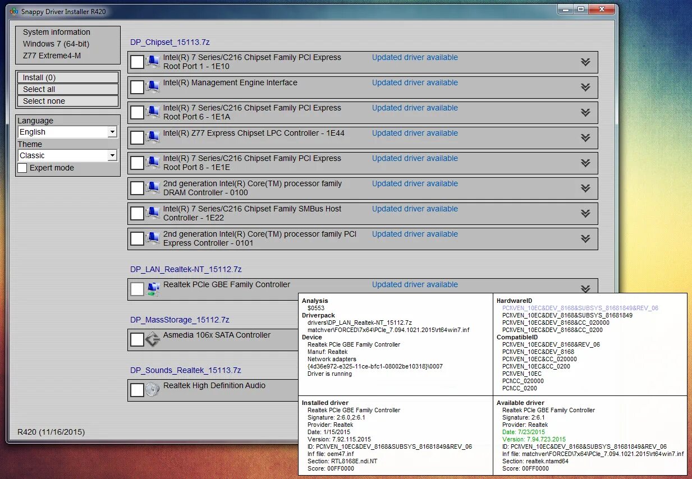Check box for SMBus Host Controller - 1E22
692x479 pixels.
point(137,213)
